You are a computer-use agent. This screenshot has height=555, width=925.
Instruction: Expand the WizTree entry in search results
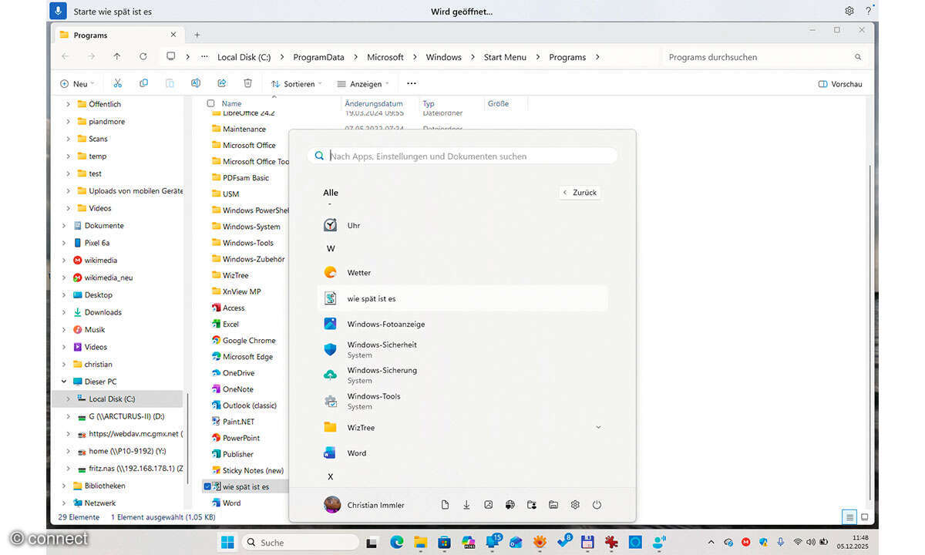pyautogui.click(x=598, y=426)
